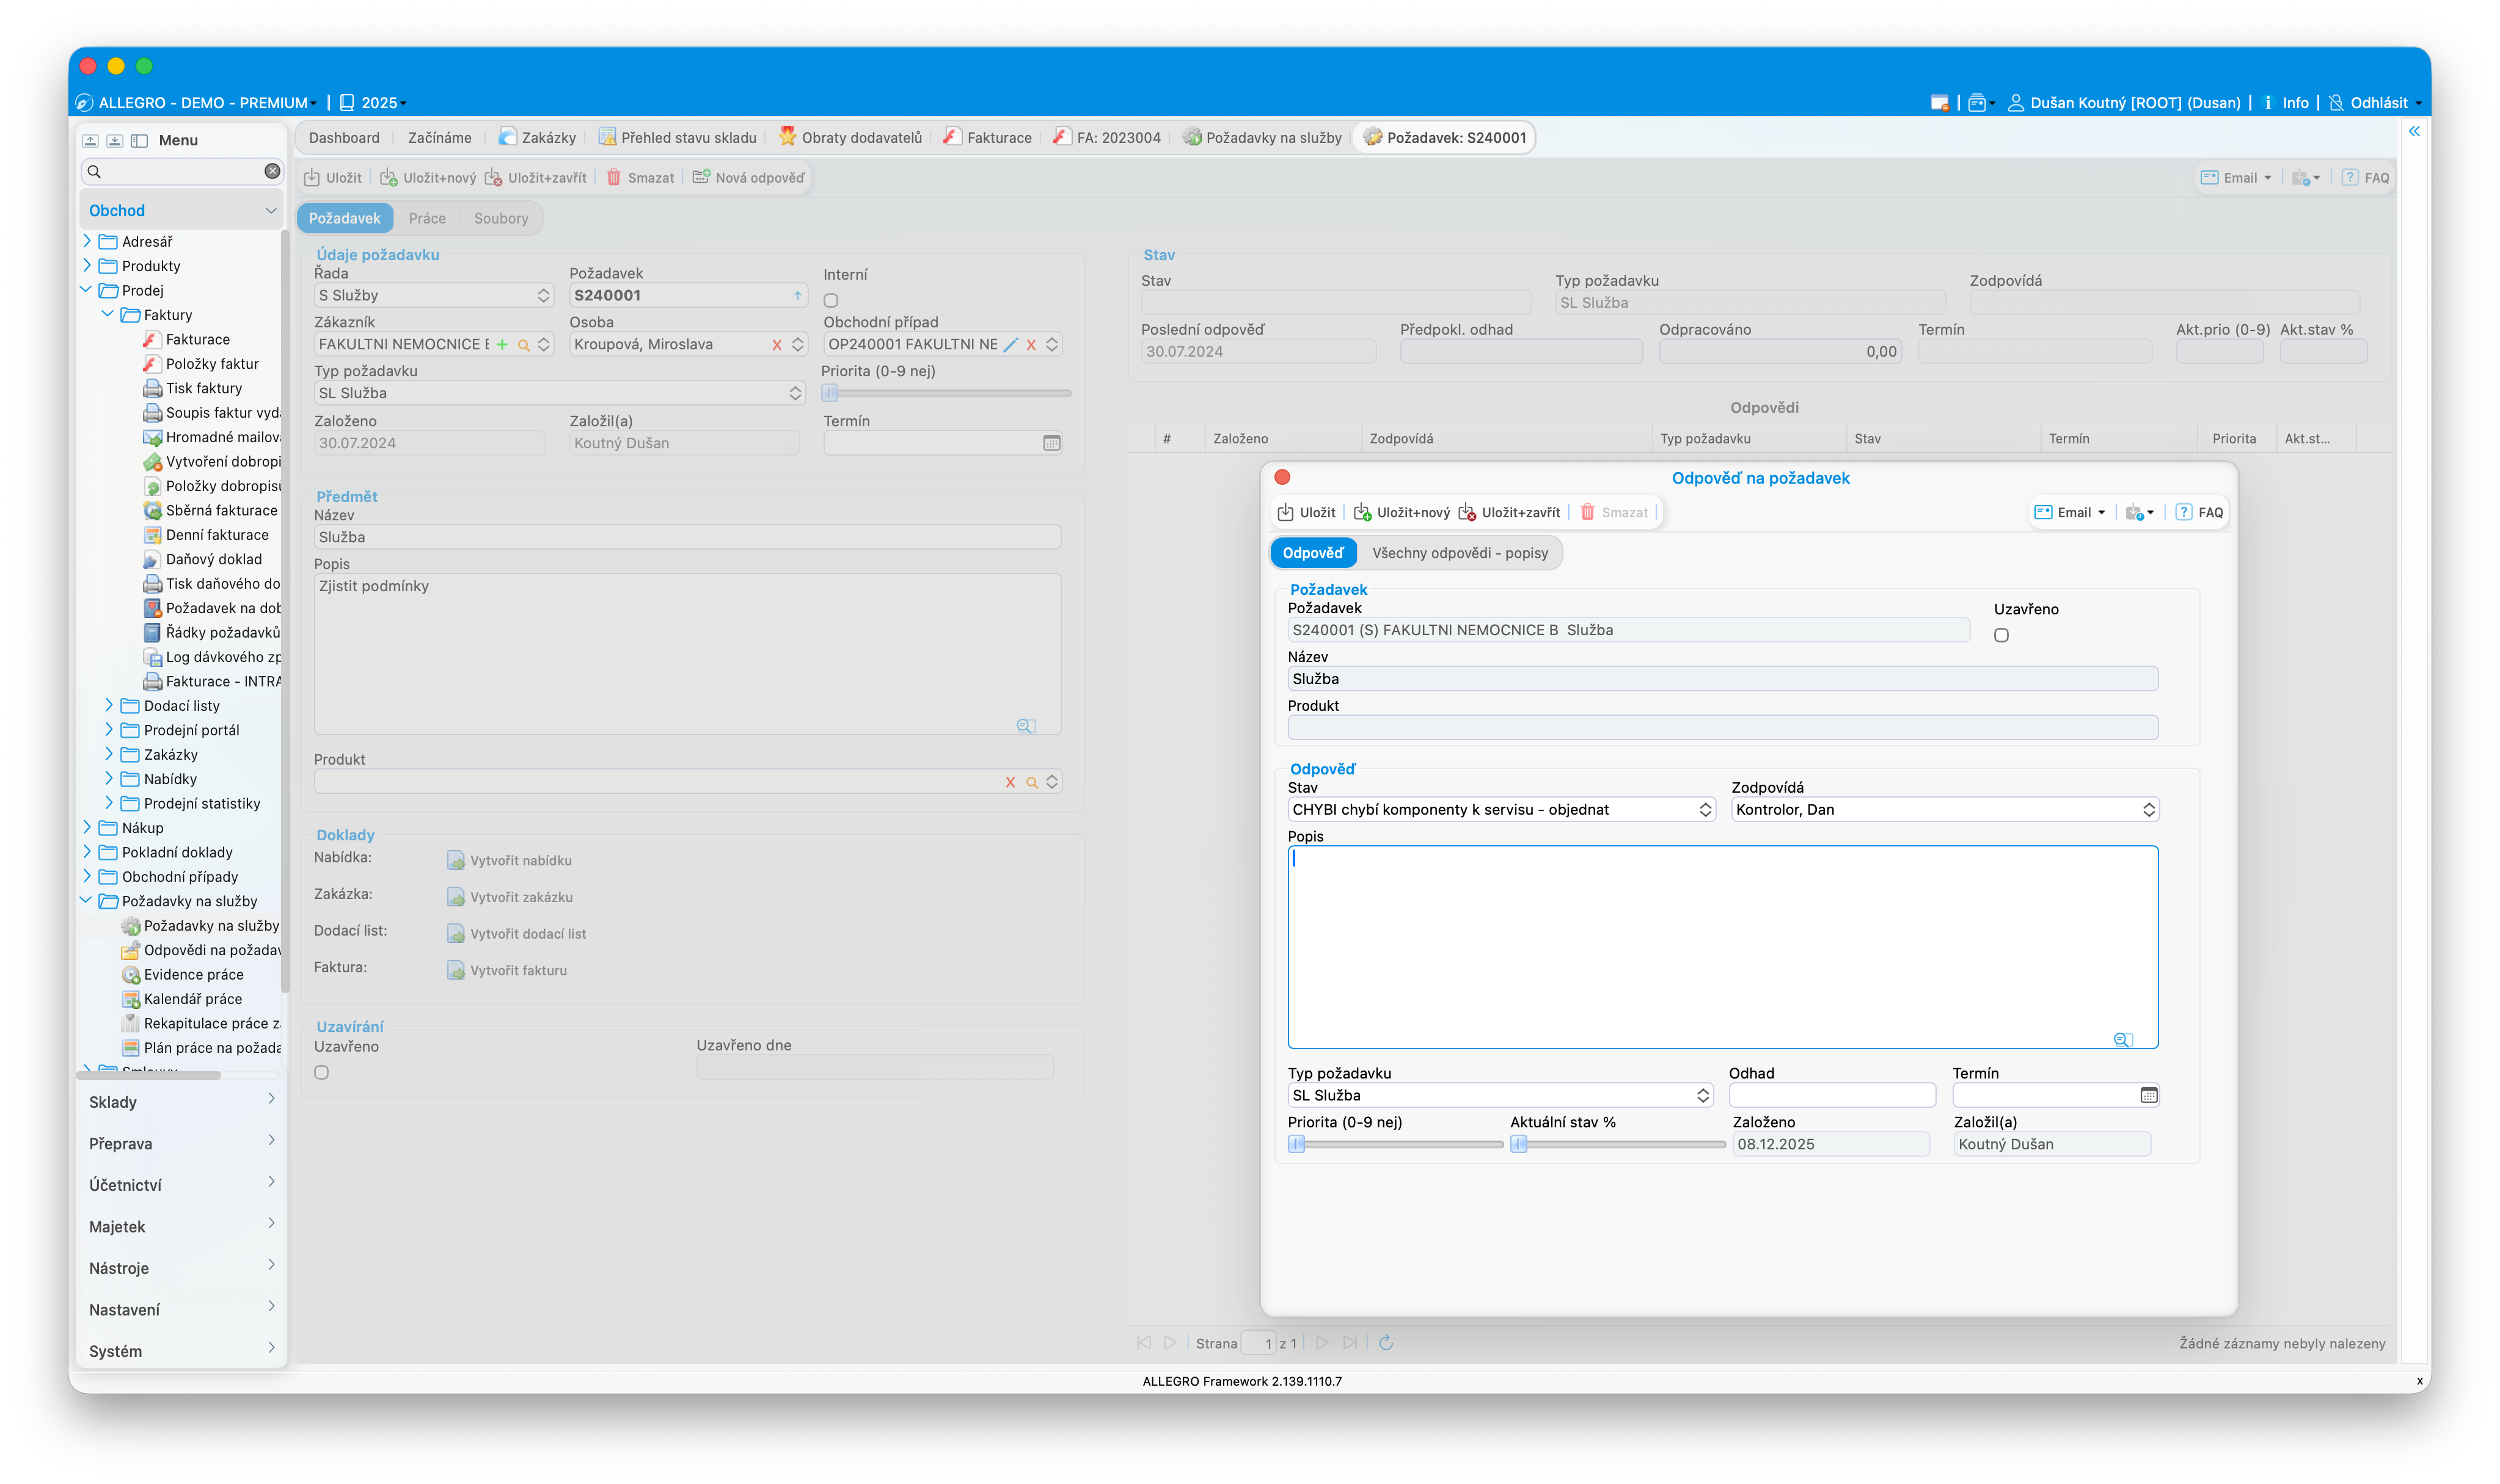Clear Osoba field with the red X
This screenshot has width=2500, height=1484.
click(777, 344)
